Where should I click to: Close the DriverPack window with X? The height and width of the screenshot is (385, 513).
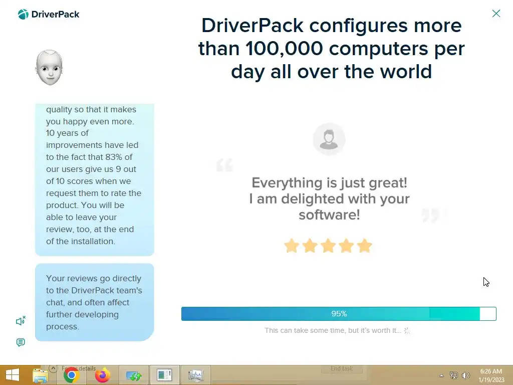click(x=496, y=14)
